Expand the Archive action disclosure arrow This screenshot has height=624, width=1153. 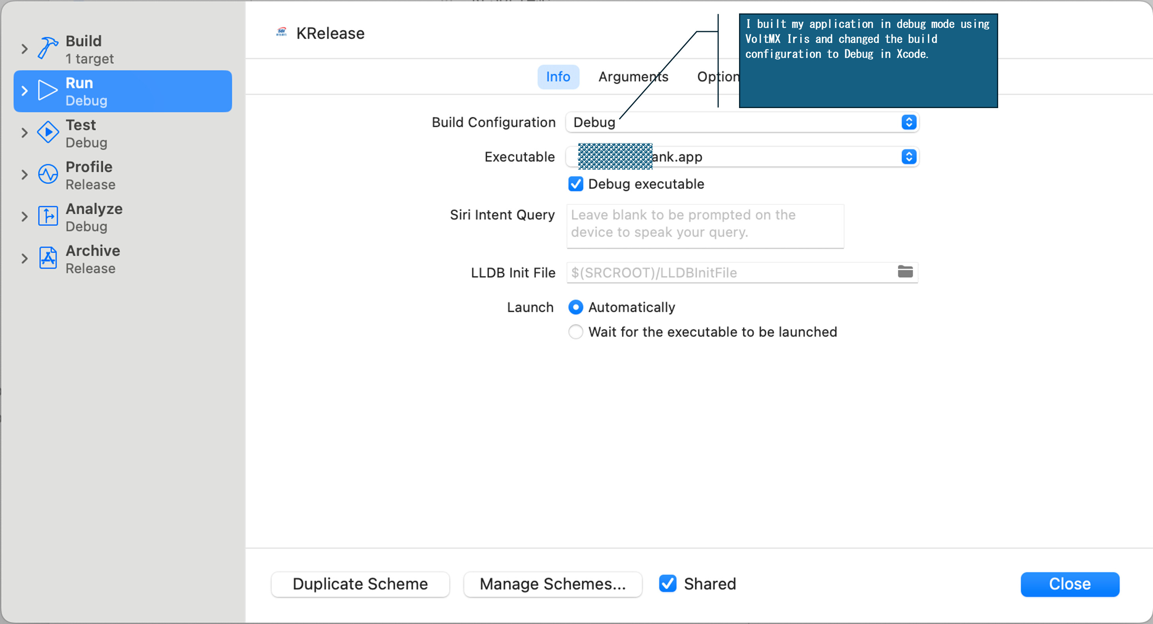click(24, 258)
